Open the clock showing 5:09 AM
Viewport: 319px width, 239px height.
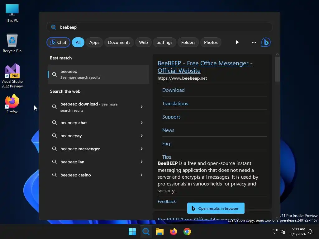tap(298, 232)
